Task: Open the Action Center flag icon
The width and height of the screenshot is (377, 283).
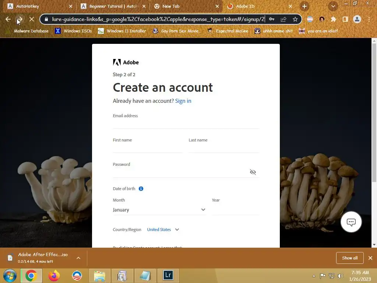Action: (x=323, y=276)
